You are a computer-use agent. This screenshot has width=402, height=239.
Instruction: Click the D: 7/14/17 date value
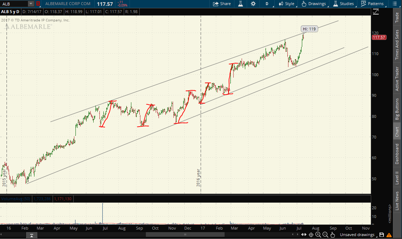(32, 12)
